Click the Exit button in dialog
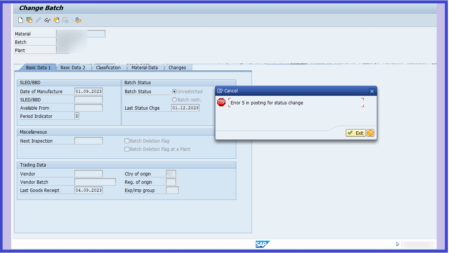This screenshot has height=253, width=449. pos(356,133)
